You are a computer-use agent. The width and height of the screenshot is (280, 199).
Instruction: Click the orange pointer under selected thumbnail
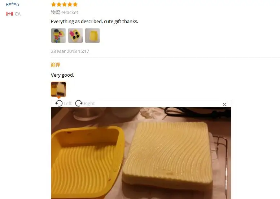(x=58, y=98)
